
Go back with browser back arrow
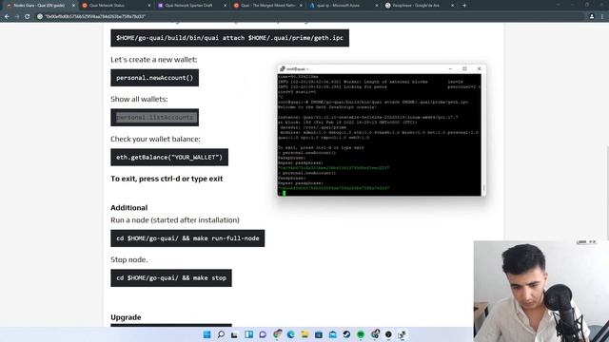pyautogui.click(x=7, y=17)
